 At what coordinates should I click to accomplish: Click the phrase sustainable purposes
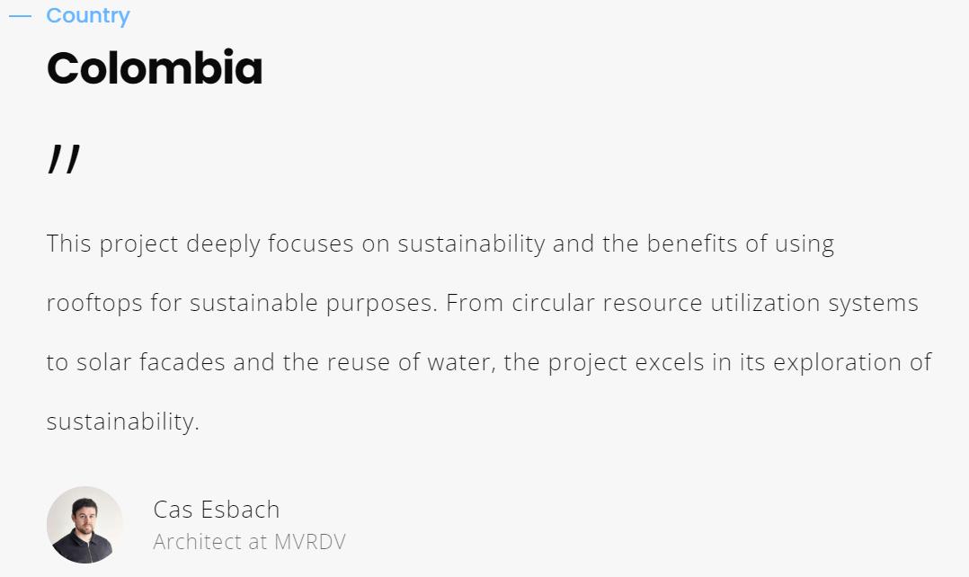[313, 303]
